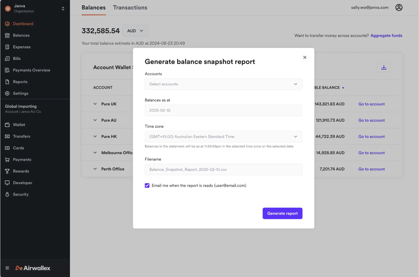Expand the Pure UK account row
Viewport: 419px width, 277px height.
pos(95,104)
